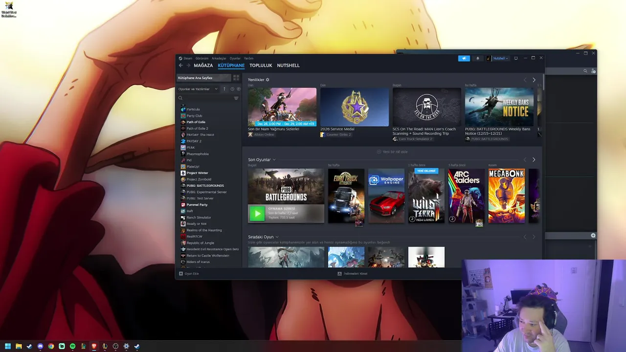Select Phasmophobia in game list

(x=197, y=154)
